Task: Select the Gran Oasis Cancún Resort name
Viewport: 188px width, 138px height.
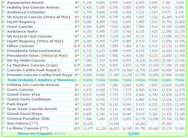Action: click(x=32, y=109)
